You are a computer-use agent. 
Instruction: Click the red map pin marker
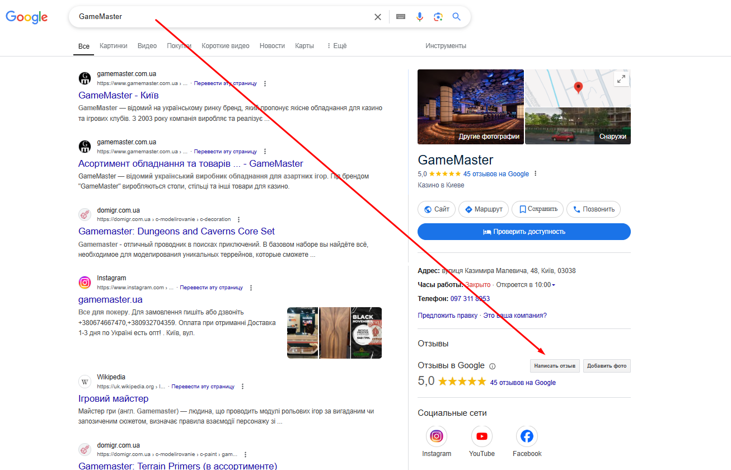click(x=578, y=87)
